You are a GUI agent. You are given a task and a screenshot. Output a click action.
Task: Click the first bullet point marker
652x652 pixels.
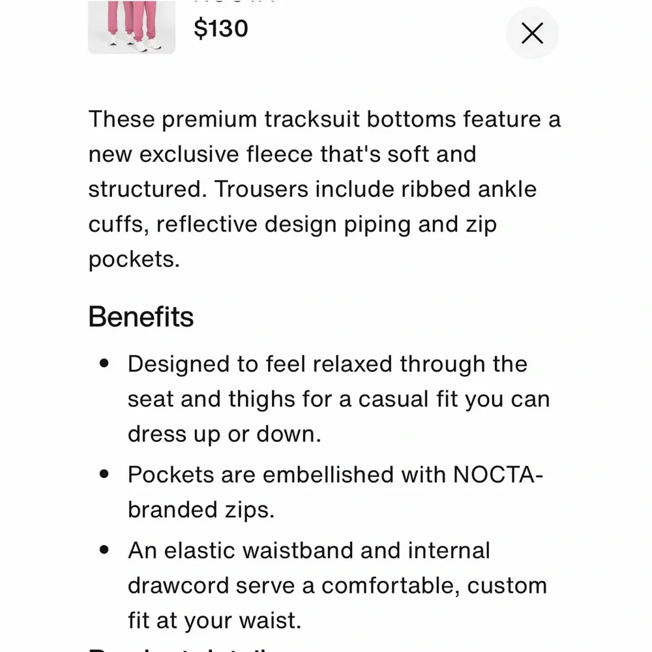pos(104,364)
